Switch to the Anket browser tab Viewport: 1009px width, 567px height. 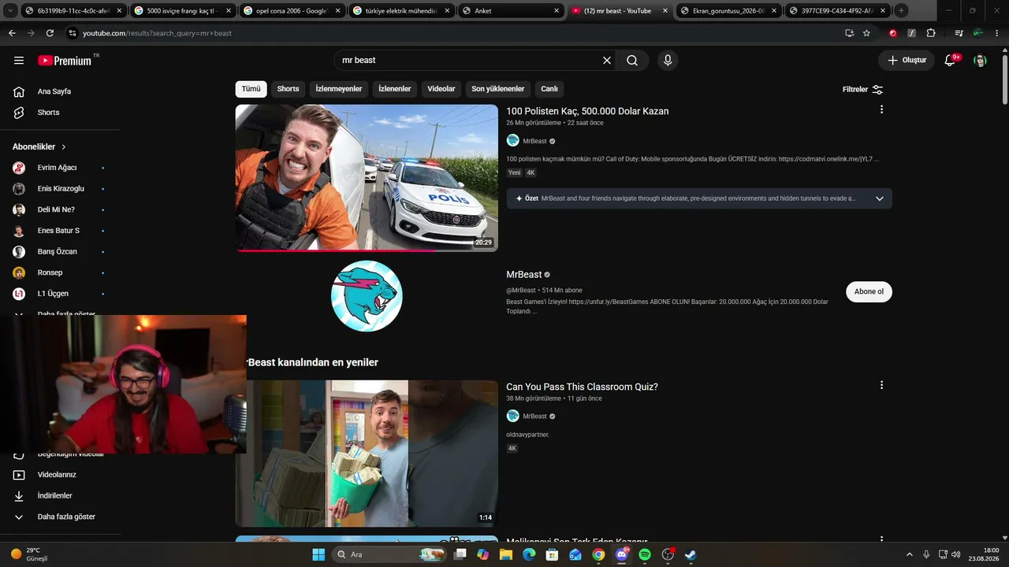tap(511, 11)
